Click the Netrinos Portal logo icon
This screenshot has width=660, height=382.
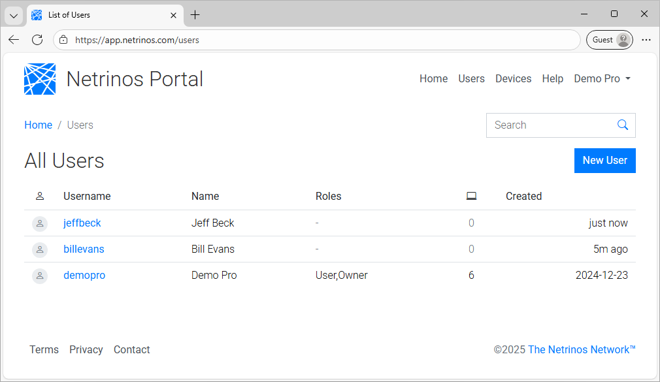tap(39, 78)
